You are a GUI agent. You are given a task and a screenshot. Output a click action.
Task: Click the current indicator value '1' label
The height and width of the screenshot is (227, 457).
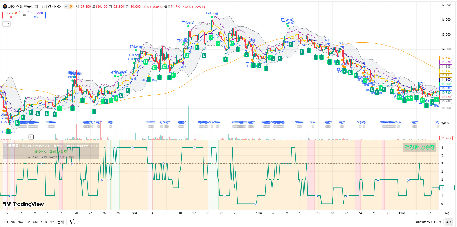[x=442, y=188]
